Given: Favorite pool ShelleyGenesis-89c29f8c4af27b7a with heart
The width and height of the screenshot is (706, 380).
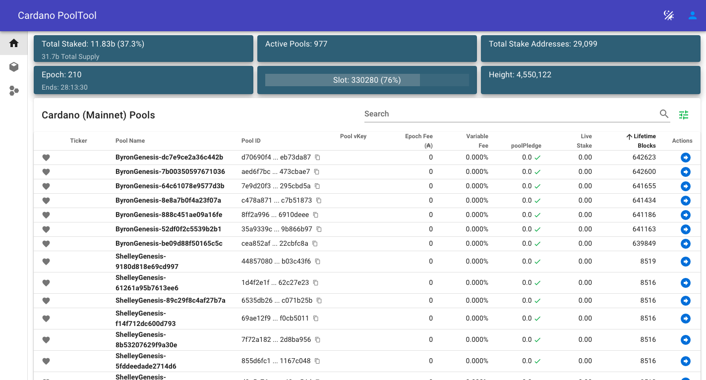Looking at the screenshot, I should tap(46, 301).
